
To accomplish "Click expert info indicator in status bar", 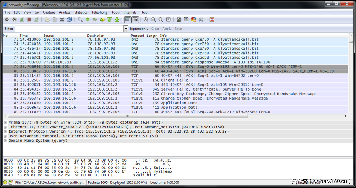I will pos(5,182).
